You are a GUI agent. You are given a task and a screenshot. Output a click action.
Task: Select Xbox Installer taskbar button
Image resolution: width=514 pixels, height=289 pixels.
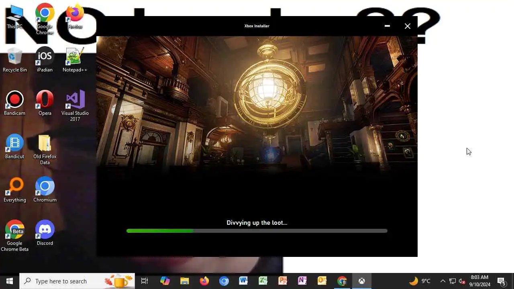click(361, 281)
